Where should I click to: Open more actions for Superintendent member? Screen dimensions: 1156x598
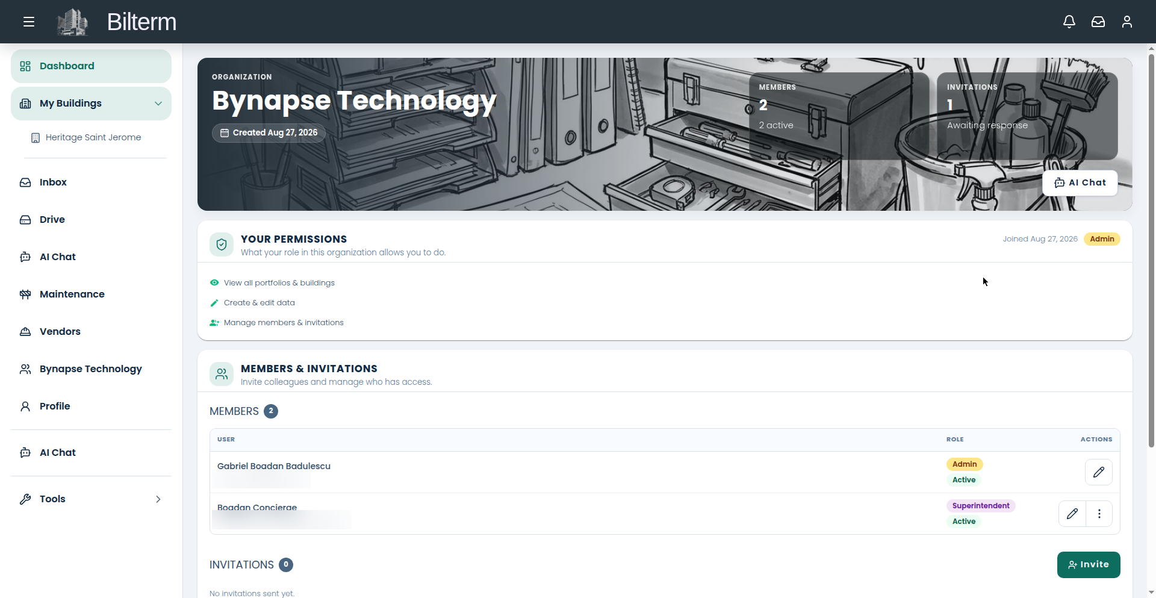(1099, 514)
